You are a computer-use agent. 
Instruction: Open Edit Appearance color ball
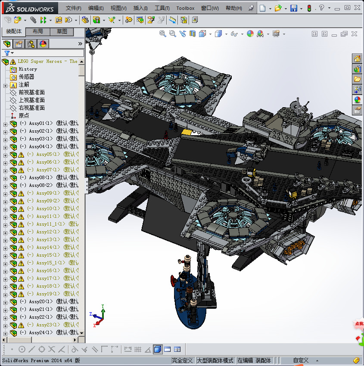click(x=250, y=34)
